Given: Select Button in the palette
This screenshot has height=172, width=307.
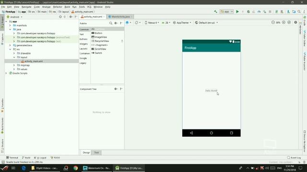Looking at the screenshot, I should [97, 33].
